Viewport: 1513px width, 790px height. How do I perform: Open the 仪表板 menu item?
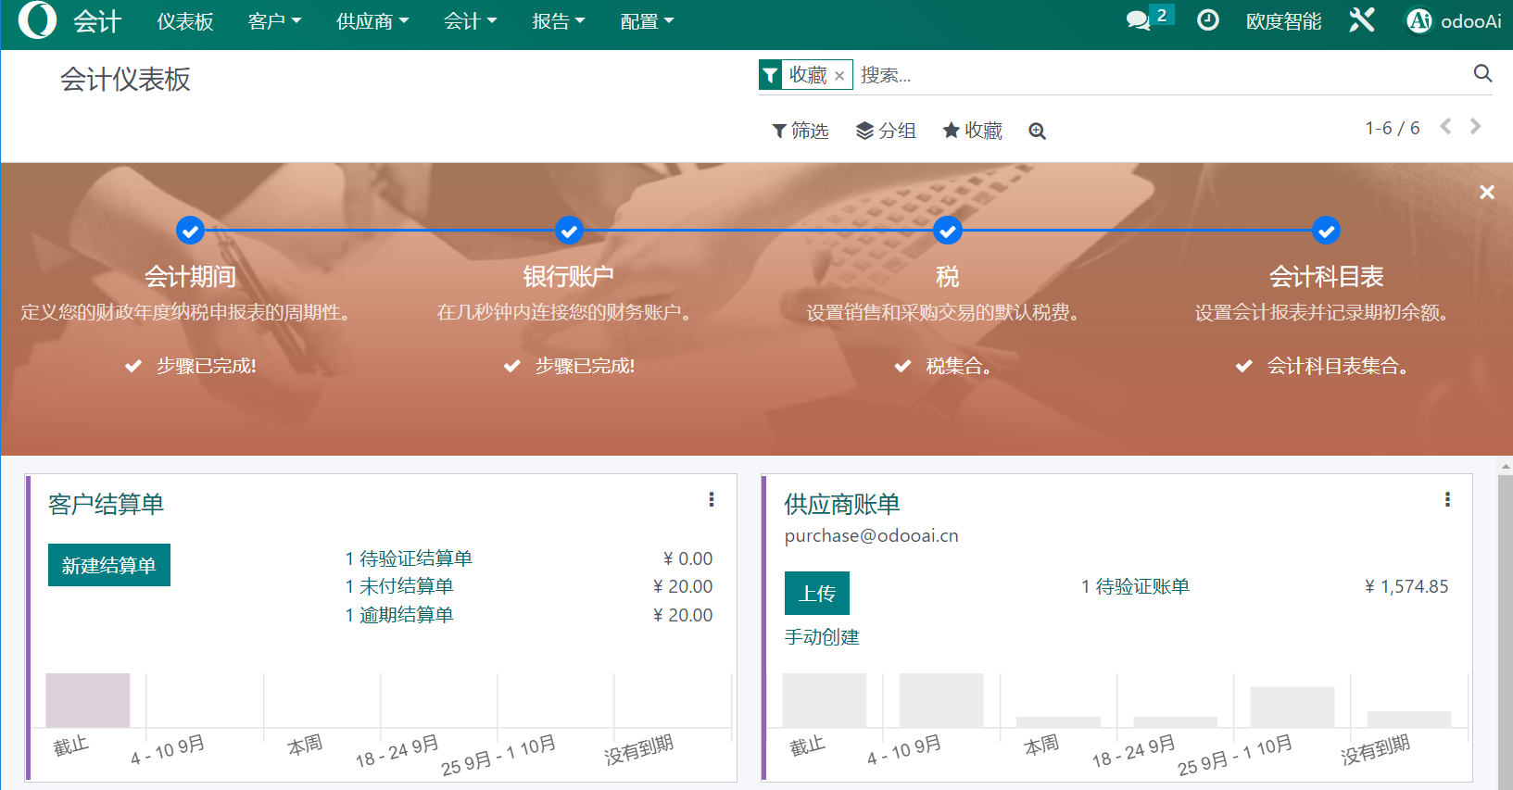(185, 21)
